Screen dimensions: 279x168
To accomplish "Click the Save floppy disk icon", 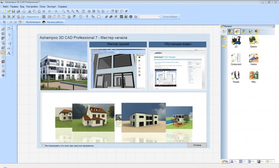I will (x=14, y=11).
